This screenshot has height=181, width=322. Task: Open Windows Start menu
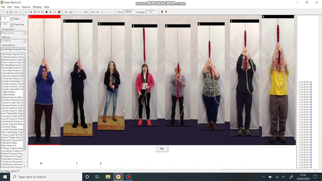click(x=5, y=177)
